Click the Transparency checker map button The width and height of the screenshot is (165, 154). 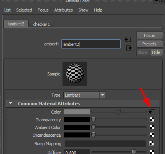pyautogui.click(x=152, y=119)
